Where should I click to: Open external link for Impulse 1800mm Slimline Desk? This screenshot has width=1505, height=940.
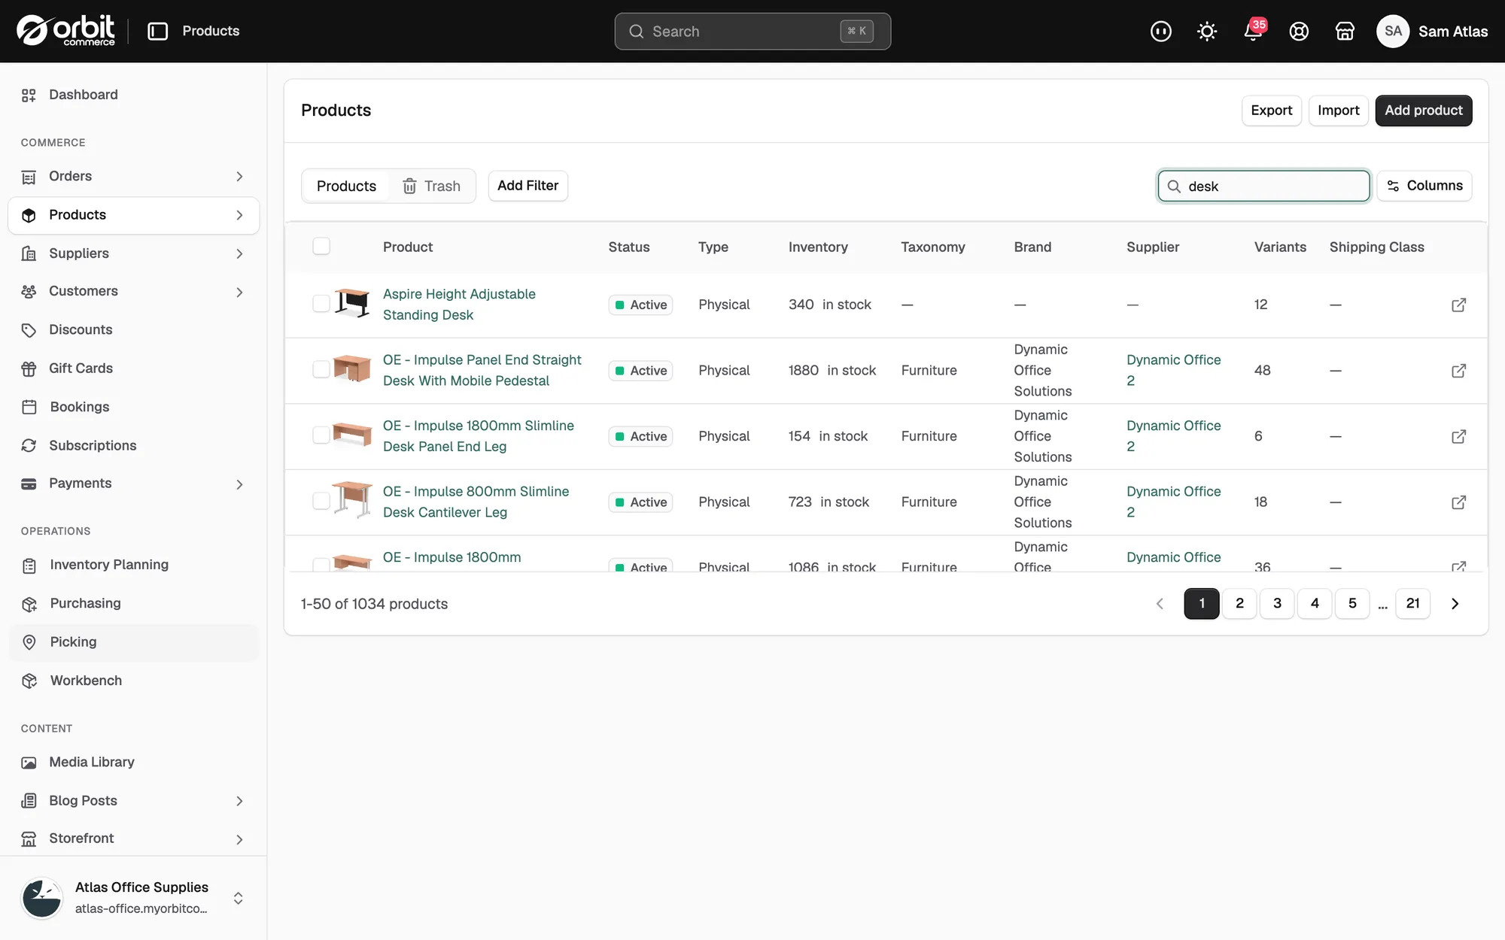pos(1458,436)
